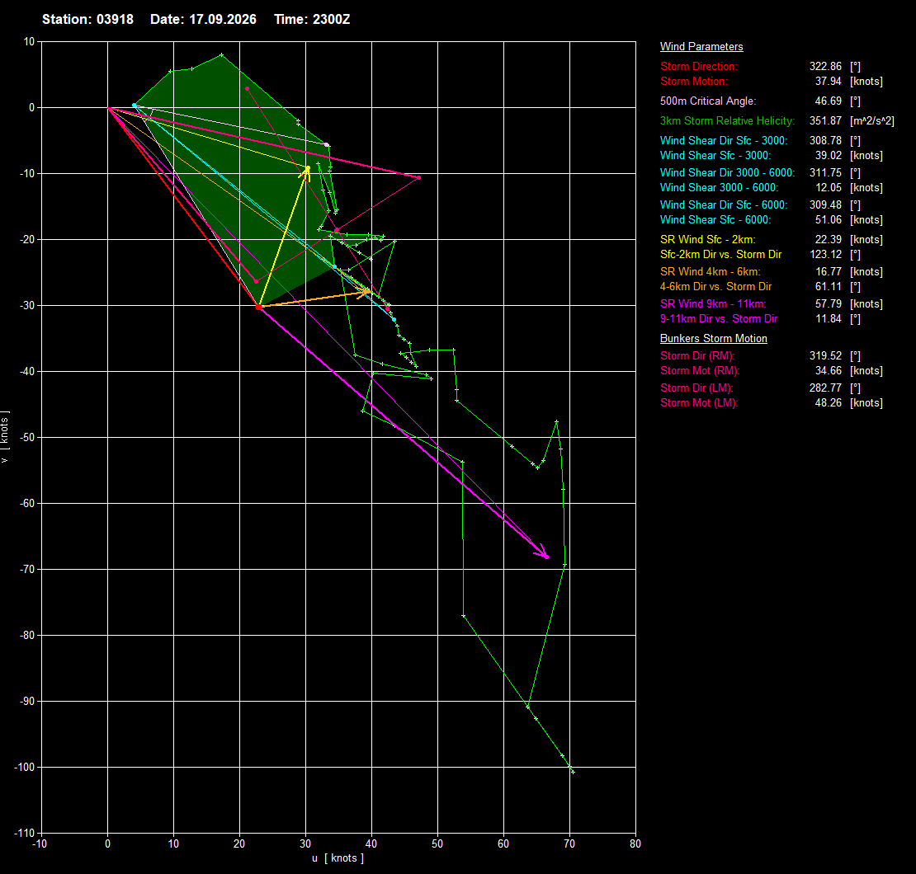Click the red storm motion point marker
Viewport: 916px width, 874px height.
[x=259, y=307]
